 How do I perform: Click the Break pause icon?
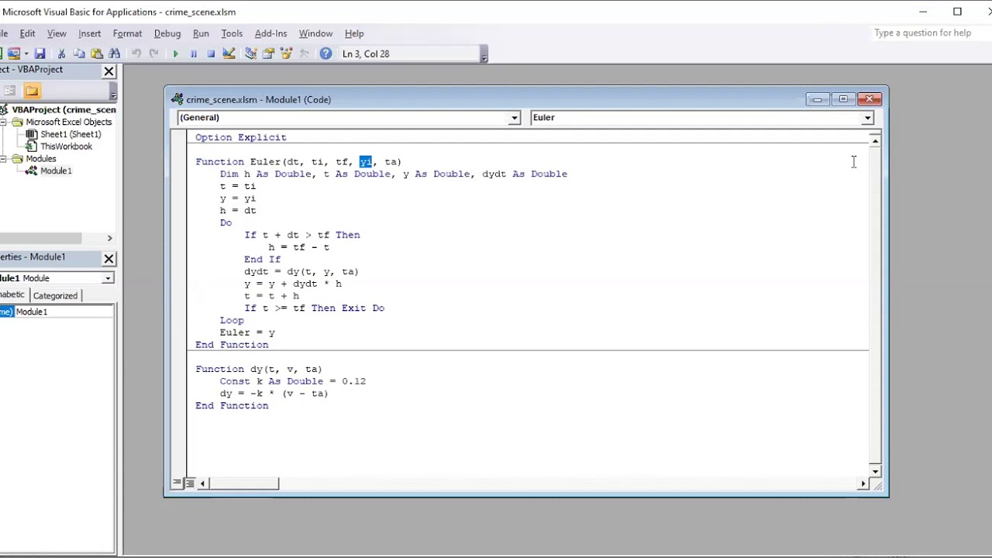coord(193,53)
